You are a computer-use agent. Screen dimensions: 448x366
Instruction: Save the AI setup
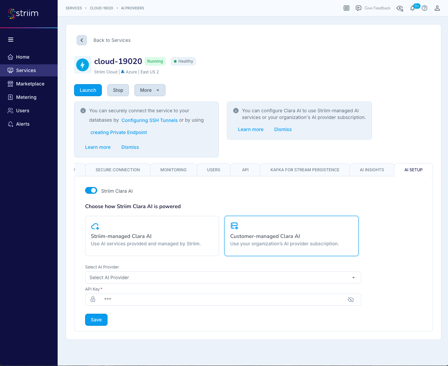[x=96, y=320]
